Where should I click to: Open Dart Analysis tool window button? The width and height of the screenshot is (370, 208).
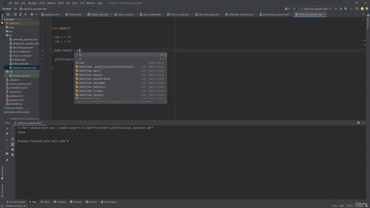click(109, 202)
